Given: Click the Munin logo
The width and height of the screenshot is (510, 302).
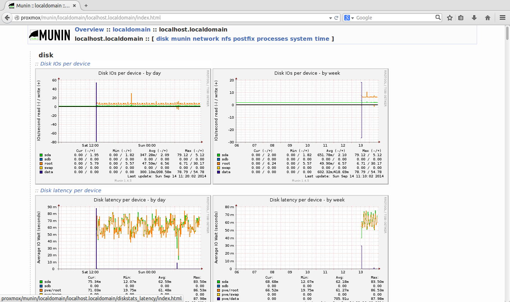Looking at the screenshot, I should coord(50,35).
